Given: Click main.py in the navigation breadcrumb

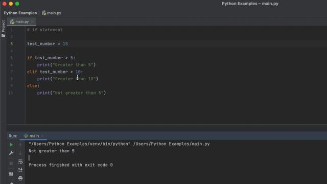Looking at the screenshot, I should (x=54, y=13).
